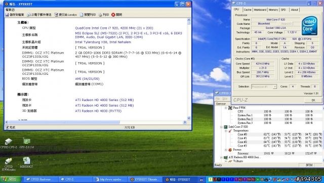
Task: Click the Powers icon in HWMonitor
Action: tap(230, 150)
